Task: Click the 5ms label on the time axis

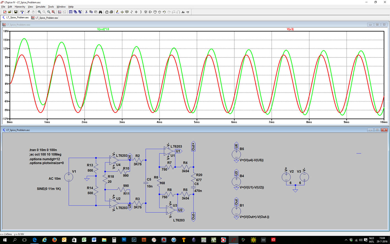Action: [x=197, y=122]
